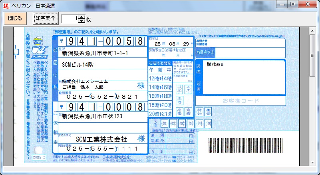Click the sender address 新潟県糸魚川市田伏123
320x175 pixels.
pos(92,116)
